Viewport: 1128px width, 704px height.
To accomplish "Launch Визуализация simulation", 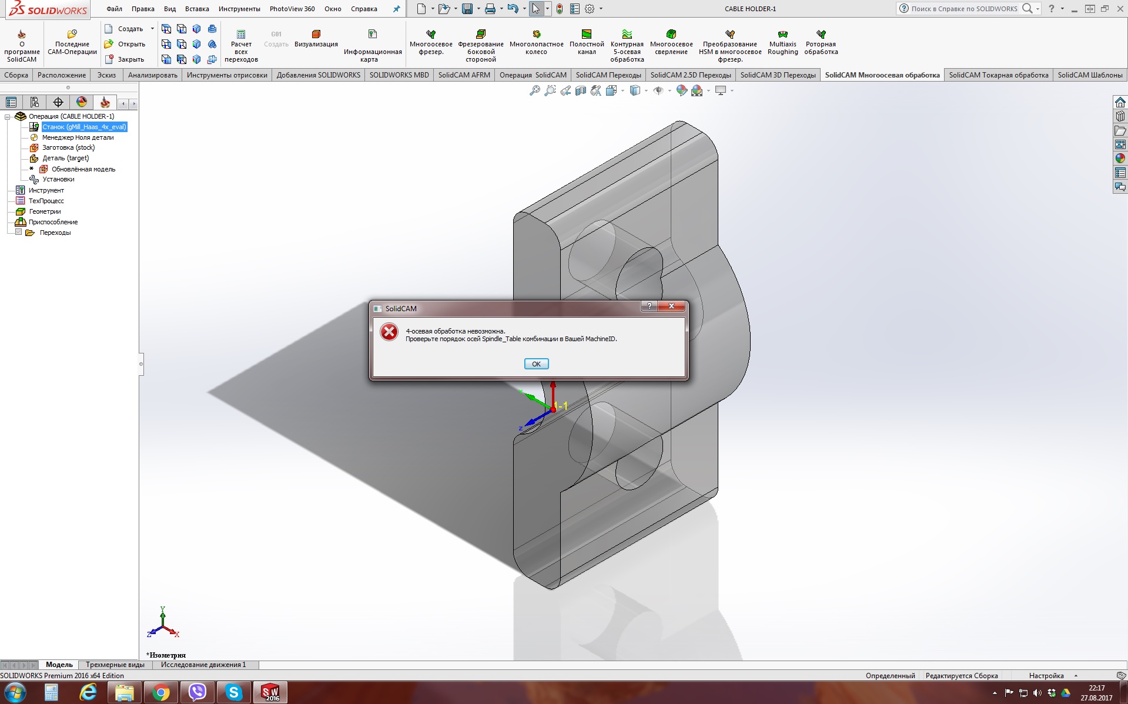I will [x=316, y=39].
